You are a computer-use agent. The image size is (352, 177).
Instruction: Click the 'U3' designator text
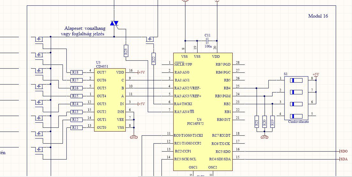point(98,63)
